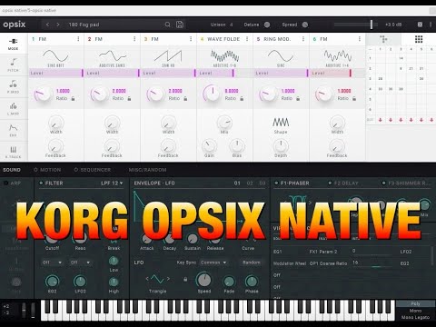Open the Key Sync Common dropdown
Viewport: 436px width, 327px height.
213,263
